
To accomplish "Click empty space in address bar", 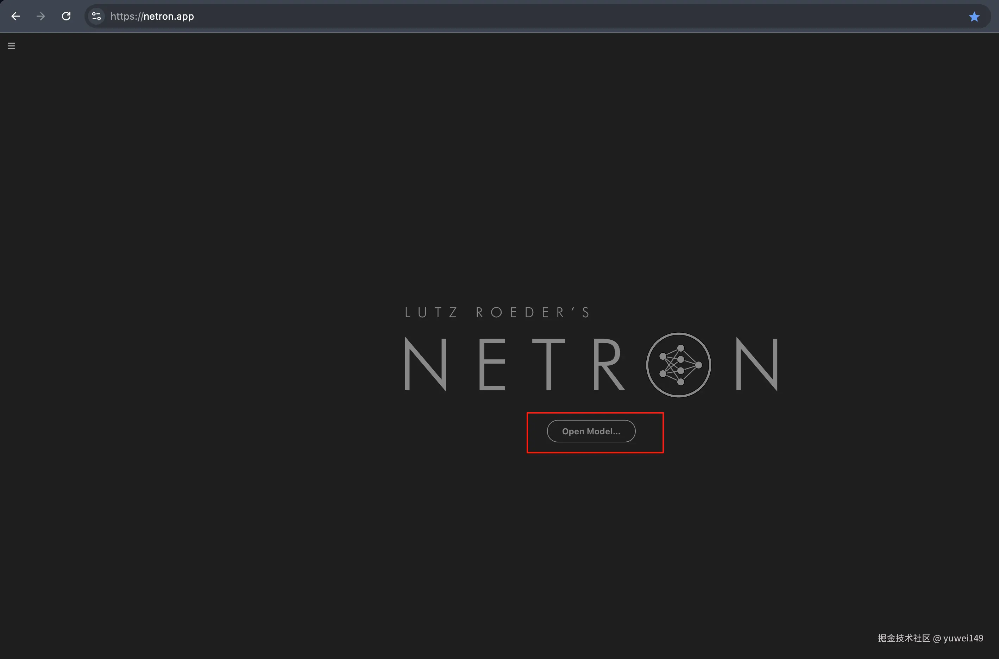I will click(547, 17).
